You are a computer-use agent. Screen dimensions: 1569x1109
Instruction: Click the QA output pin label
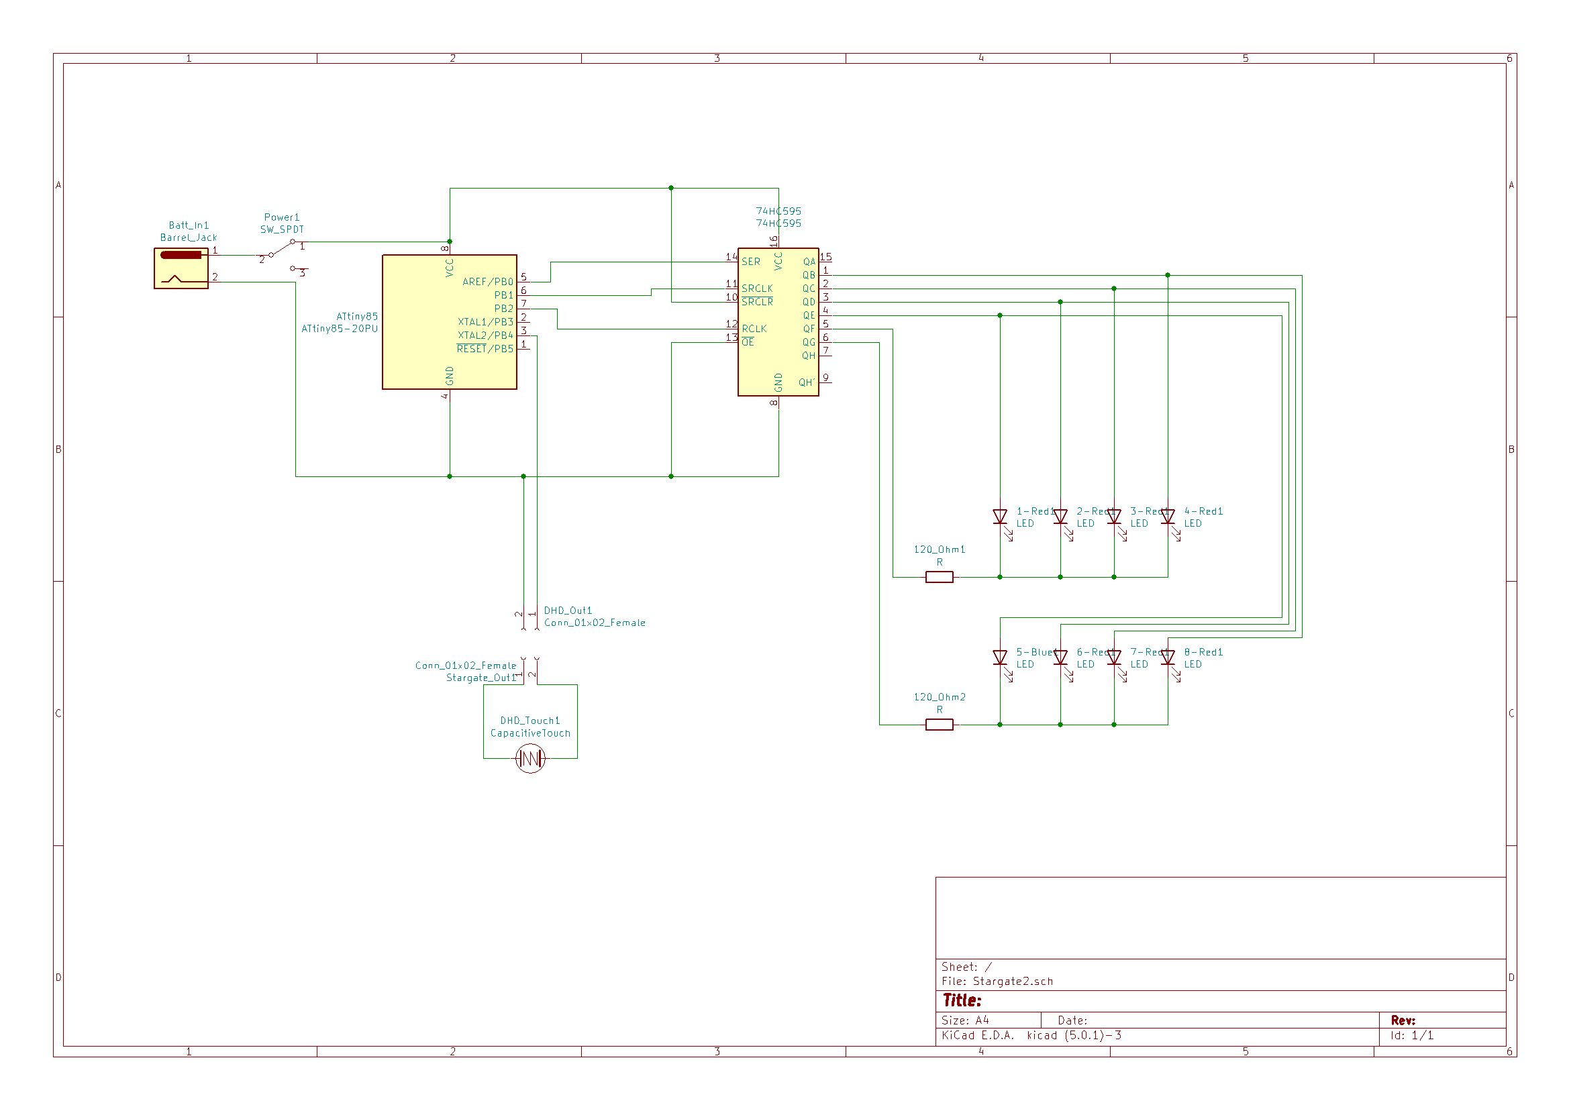[x=809, y=262]
